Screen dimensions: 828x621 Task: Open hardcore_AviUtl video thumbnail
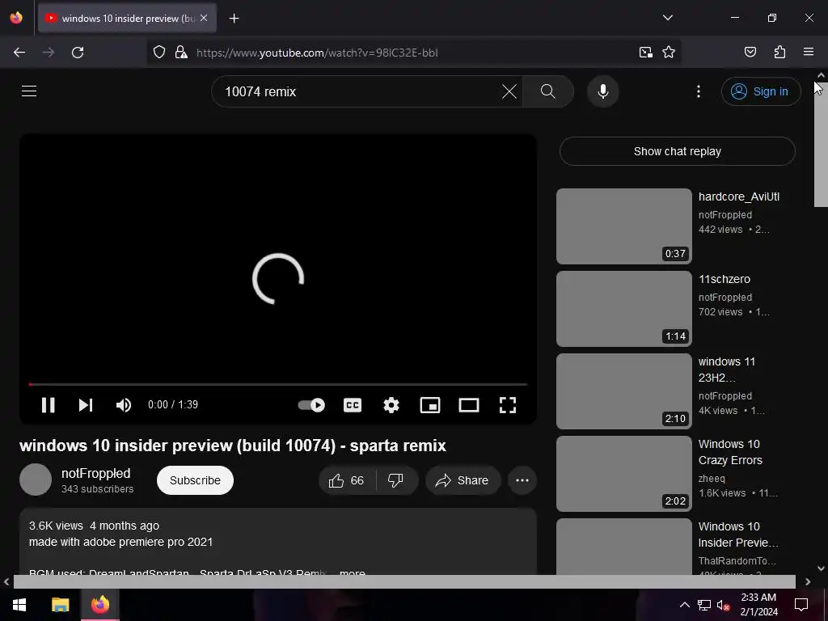click(x=623, y=226)
